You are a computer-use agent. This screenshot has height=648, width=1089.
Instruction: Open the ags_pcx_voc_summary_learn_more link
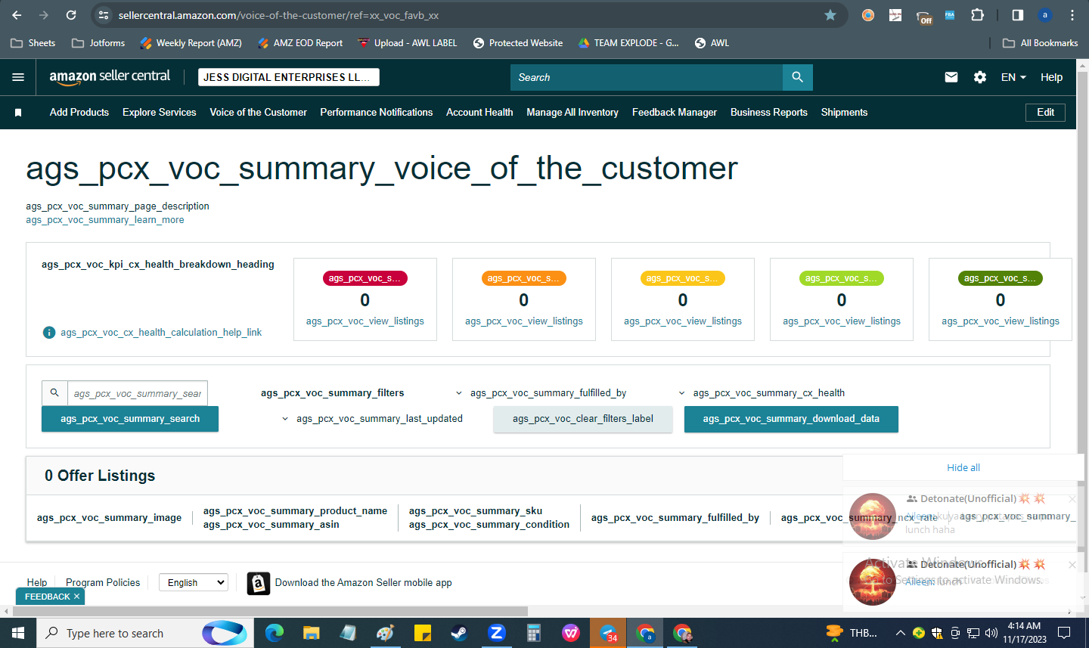pyautogui.click(x=105, y=220)
